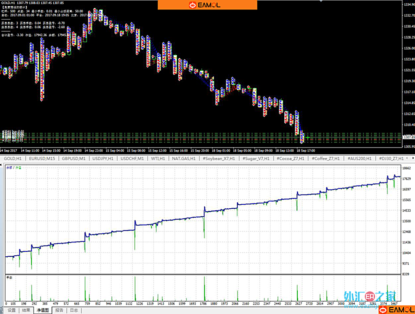
Task: Click the chart shift triangle marker at top
Action: (320, 1)
